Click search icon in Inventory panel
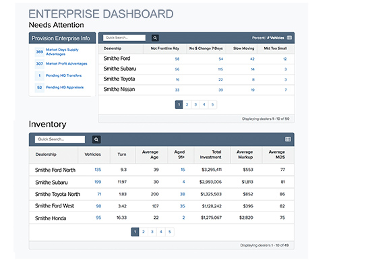Image resolution: width=368 pixels, height=260 pixels. click(96, 139)
